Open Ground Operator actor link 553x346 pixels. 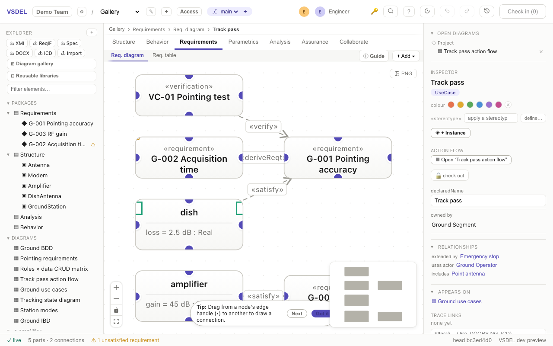[x=477, y=265]
